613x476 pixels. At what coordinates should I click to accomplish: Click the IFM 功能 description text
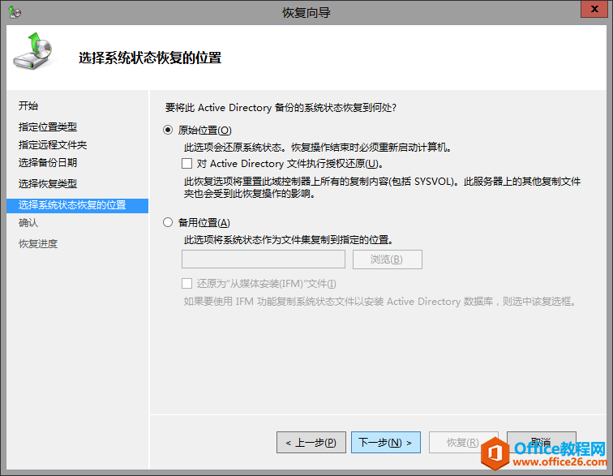click(x=380, y=302)
